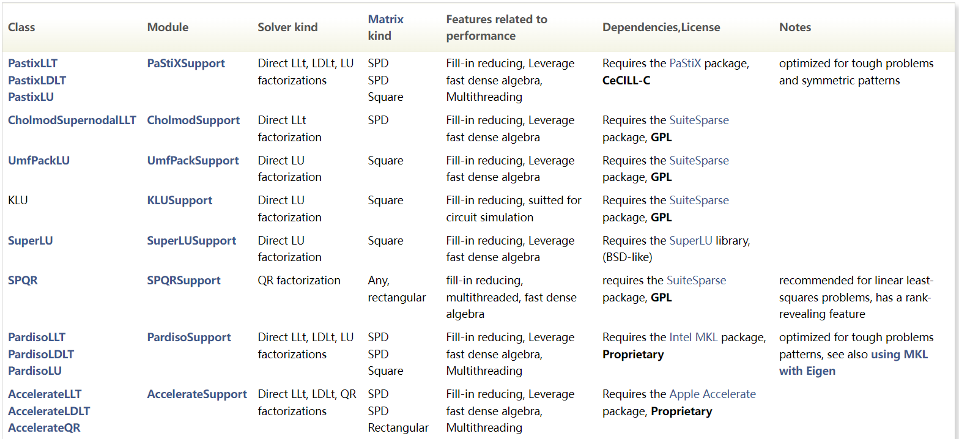
Task: Open the AccelerateQR class link
Action: (44, 427)
